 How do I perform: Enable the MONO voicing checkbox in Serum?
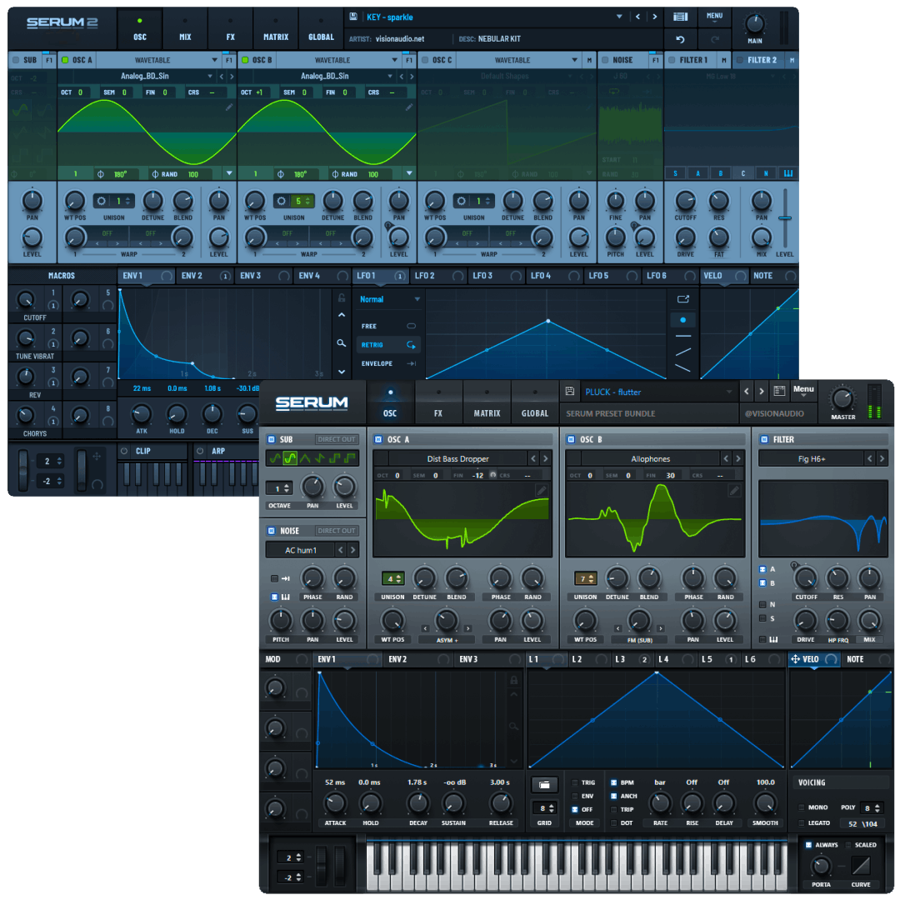pos(802,807)
